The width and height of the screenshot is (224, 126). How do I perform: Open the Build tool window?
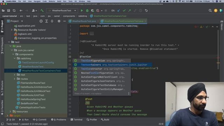pos(105,120)
